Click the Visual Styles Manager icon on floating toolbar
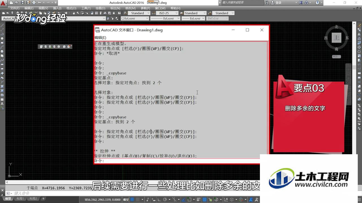This screenshot has height=203, width=362. tap(68, 47)
